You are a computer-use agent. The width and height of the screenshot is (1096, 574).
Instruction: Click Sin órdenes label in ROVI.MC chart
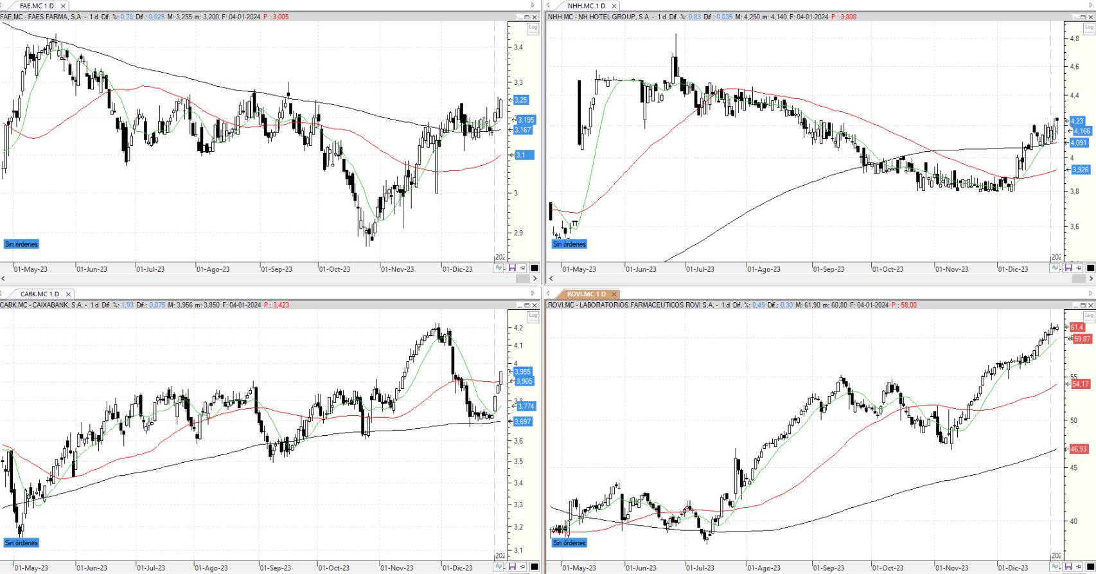569,543
